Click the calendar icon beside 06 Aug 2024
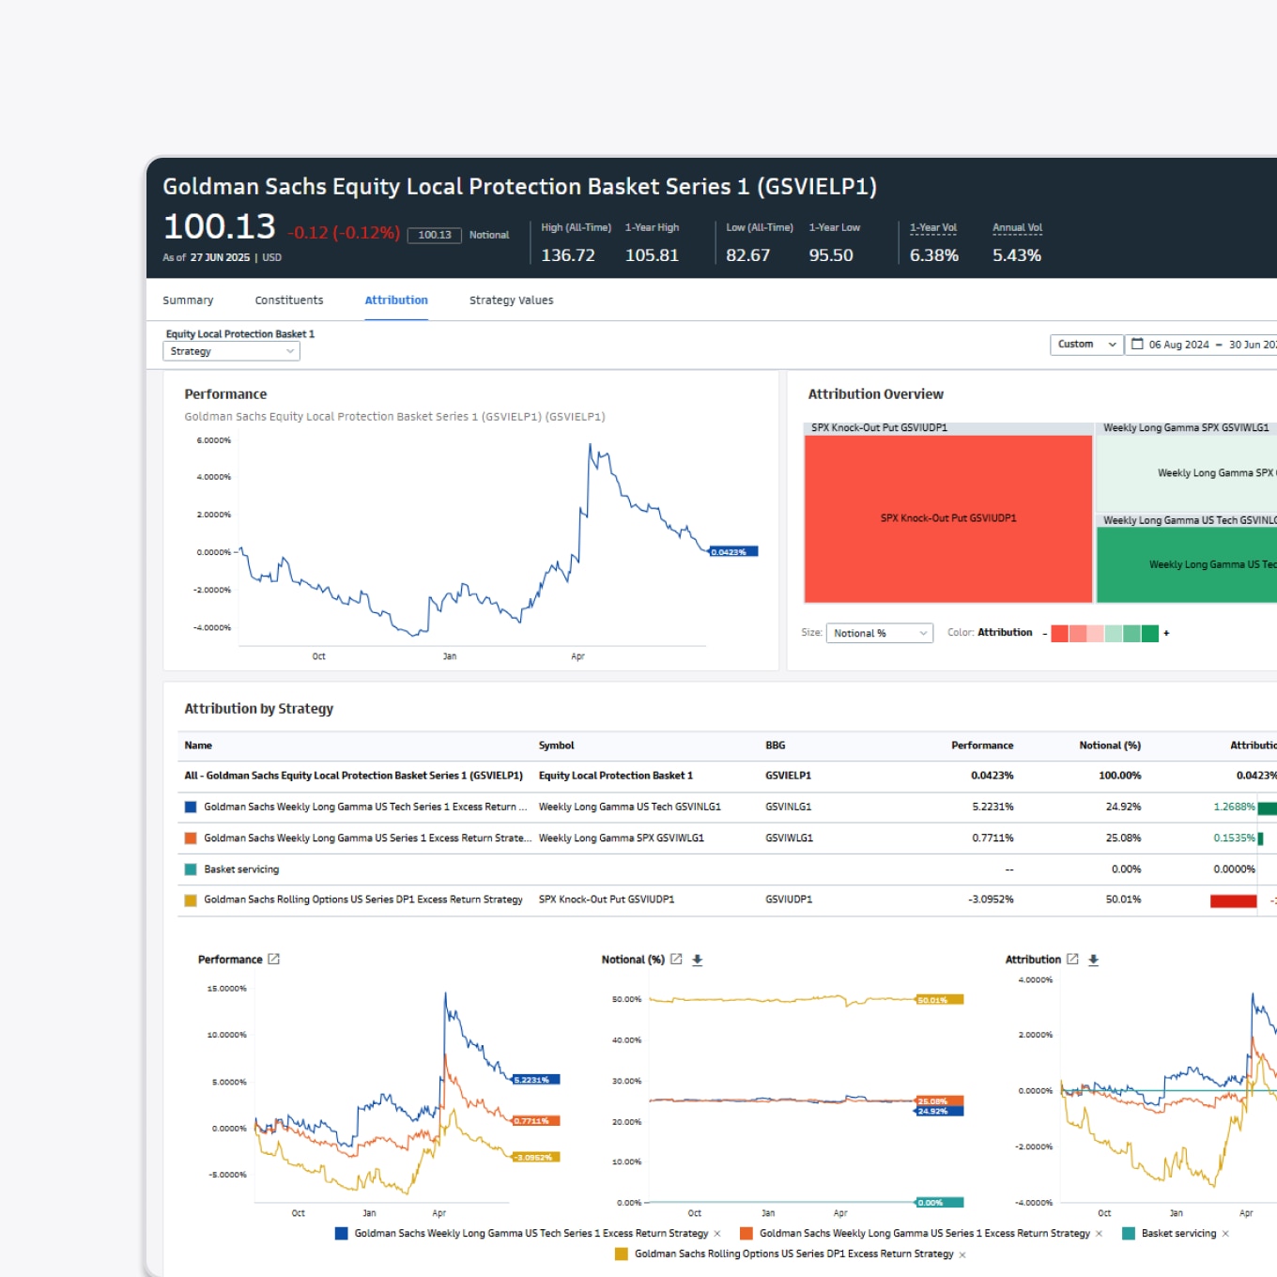1277x1277 pixels. point(1137,344)
